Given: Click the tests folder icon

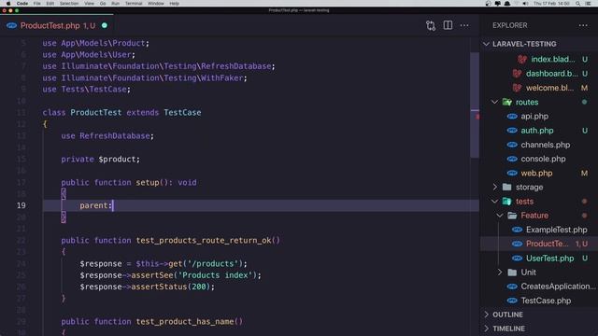Looking at the screenshot, I should click(x=506, y=202).
